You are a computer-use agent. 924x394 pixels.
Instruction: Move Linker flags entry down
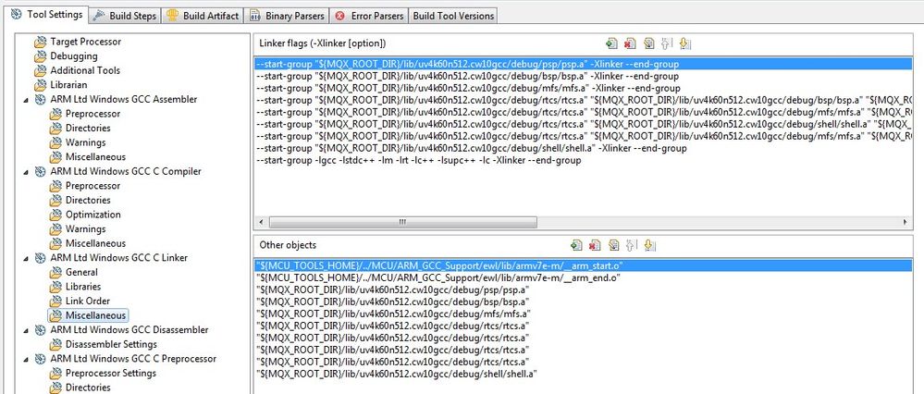tap(684, 43)
